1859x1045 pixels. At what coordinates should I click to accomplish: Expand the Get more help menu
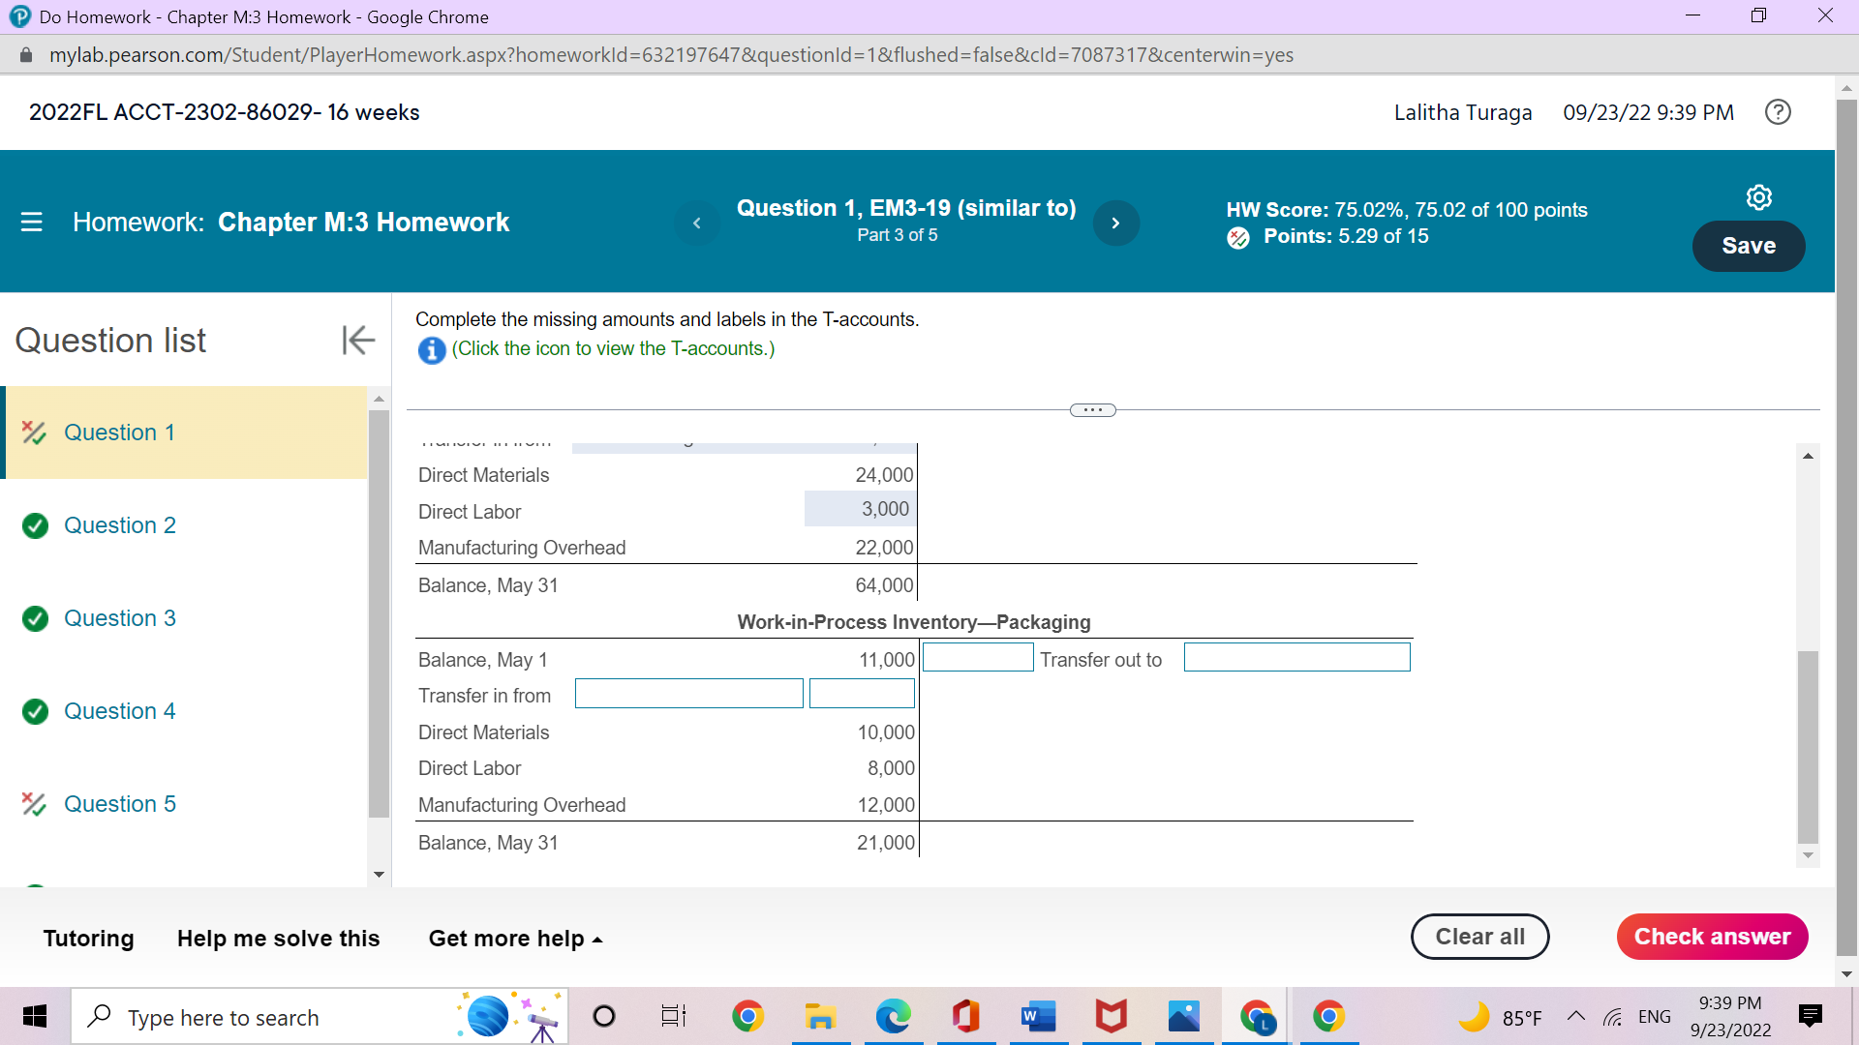click(515, 939)
